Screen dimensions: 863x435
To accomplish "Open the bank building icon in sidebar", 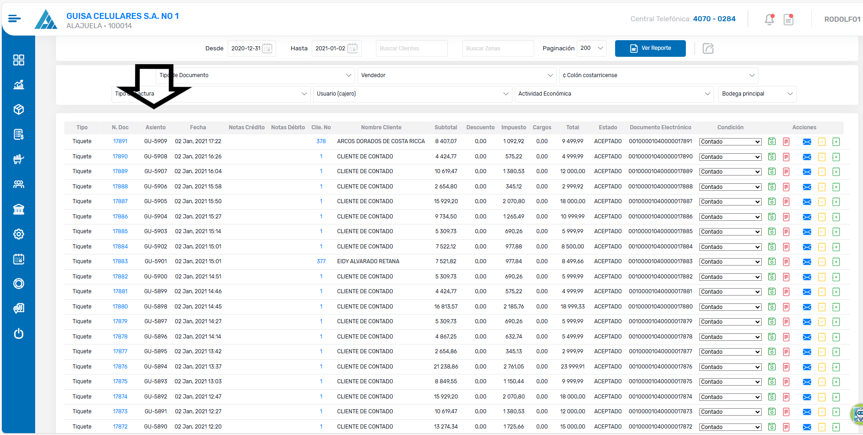I will [x=18, y=209].
